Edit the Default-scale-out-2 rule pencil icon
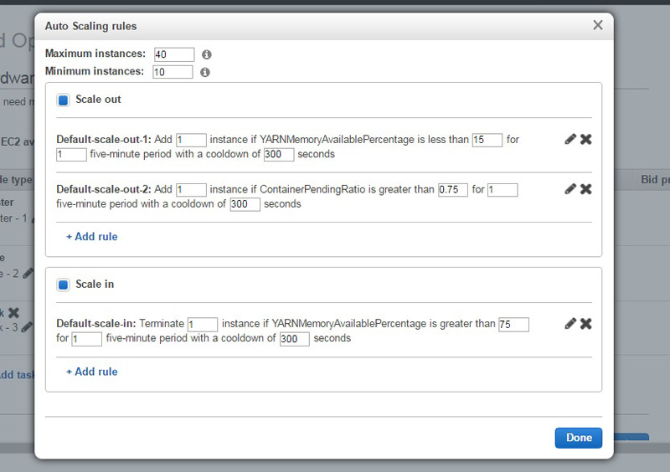Image resolution: width=670 pixels, height=472 pixels. tap(570, 189)
